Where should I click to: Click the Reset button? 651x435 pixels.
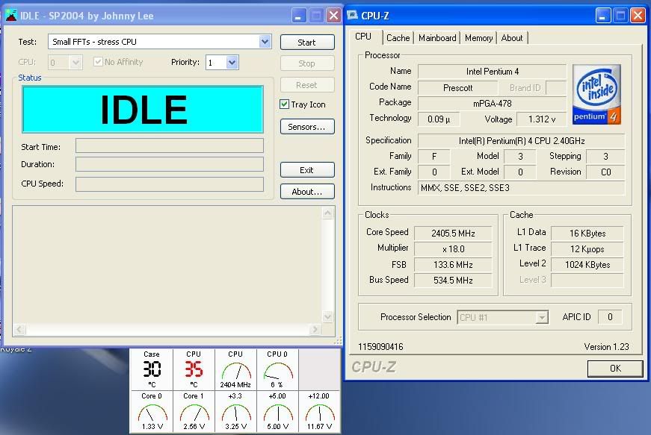(307, 85)
